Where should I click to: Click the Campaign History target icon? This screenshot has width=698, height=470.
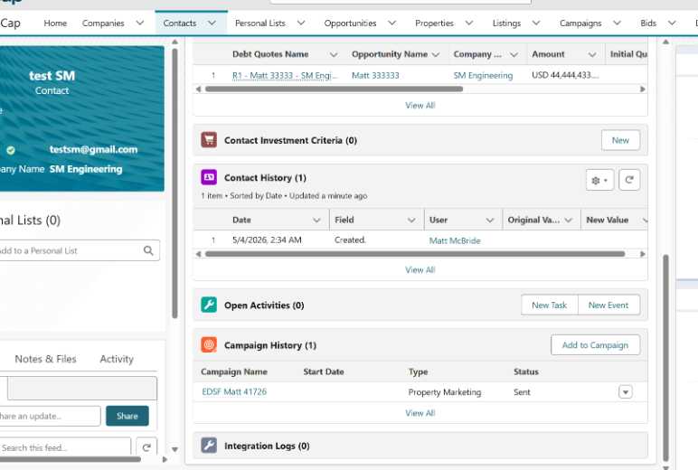(209, 345)
